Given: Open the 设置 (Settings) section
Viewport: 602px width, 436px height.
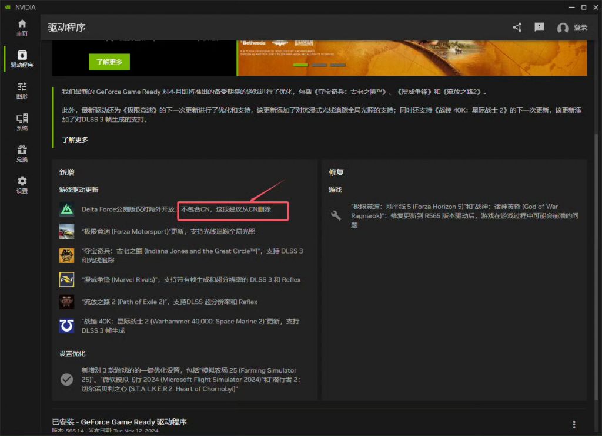Looking at the screenshot, I should click(22, 182).
